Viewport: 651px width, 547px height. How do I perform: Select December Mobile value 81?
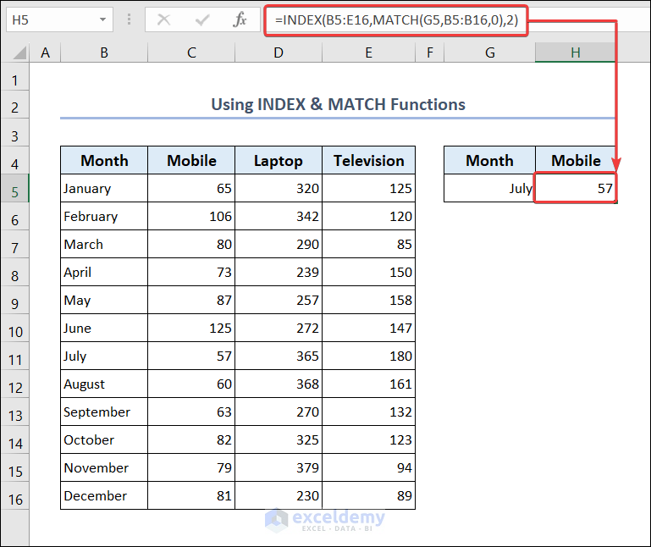pos(191,495)
